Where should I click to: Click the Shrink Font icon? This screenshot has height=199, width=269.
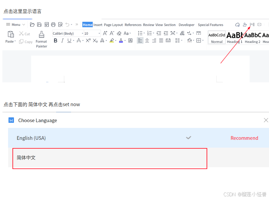click(x=112, y=33)
